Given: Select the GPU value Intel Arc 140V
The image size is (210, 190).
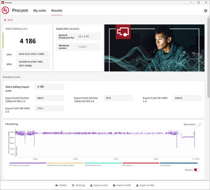Looking at the screenshot, I should coord(33,64).
